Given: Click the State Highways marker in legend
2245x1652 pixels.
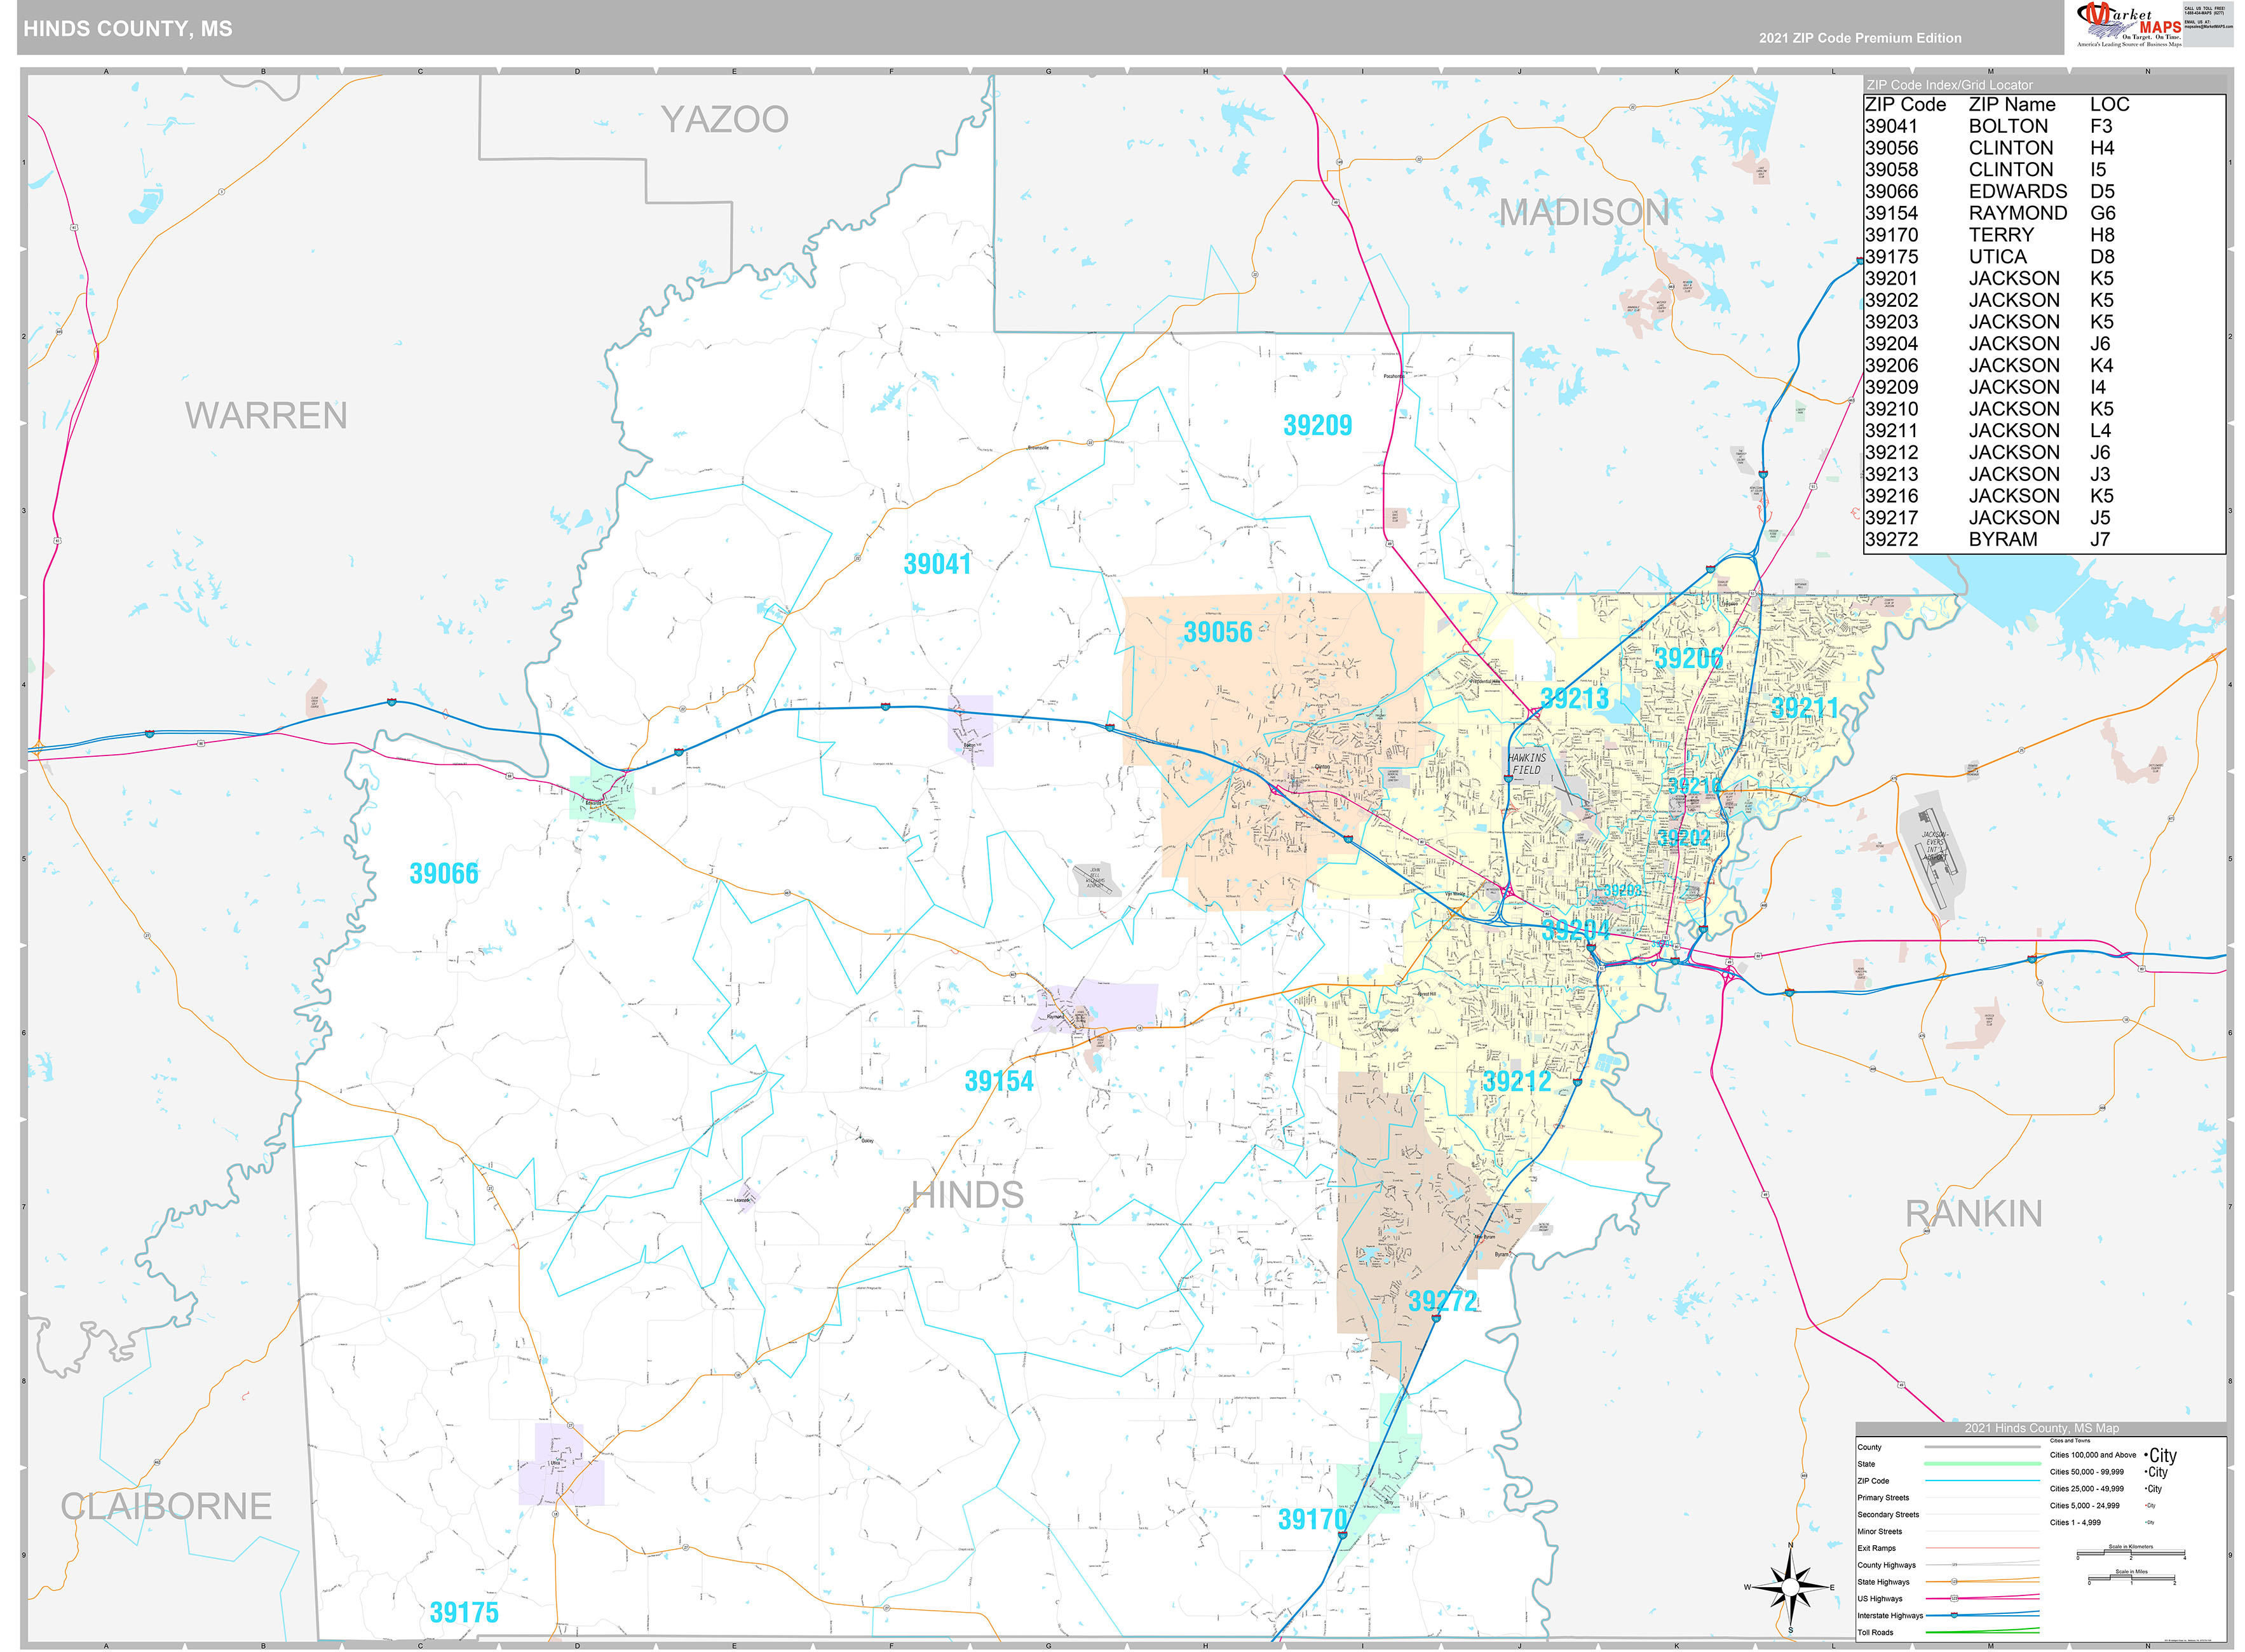Looking at the screenshot, I should tap(1954, 1582).
